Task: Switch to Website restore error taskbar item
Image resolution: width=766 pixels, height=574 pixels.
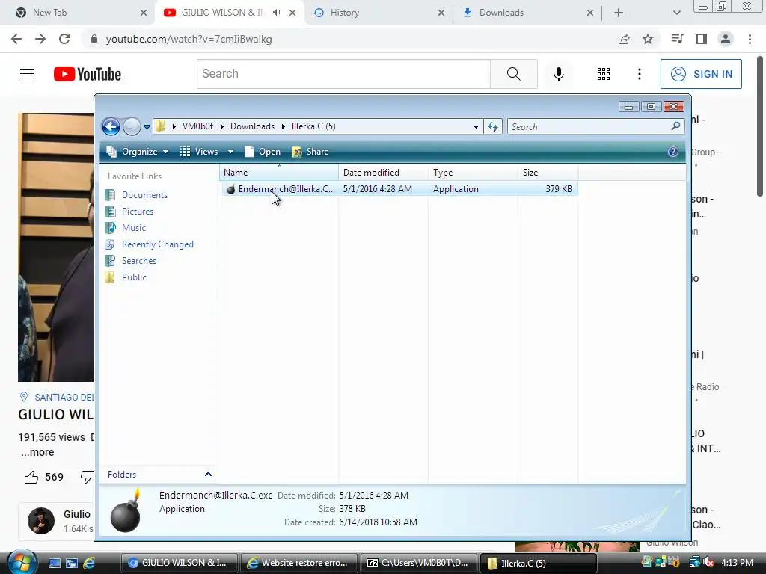Action: pyautogui.click(x=298, y=563)
